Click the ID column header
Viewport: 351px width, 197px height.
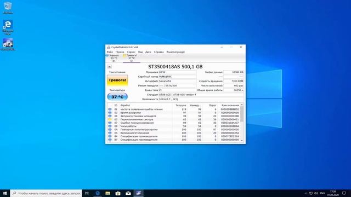pos(116,105)
